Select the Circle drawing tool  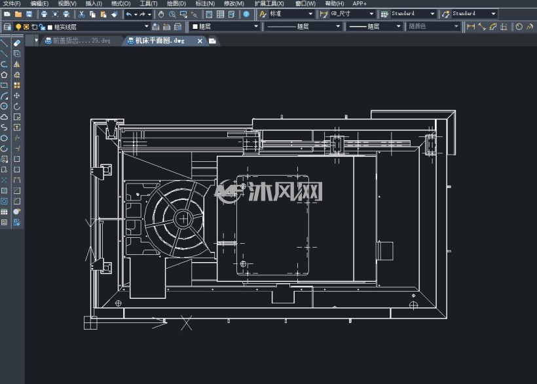click(x=4, y=106)
